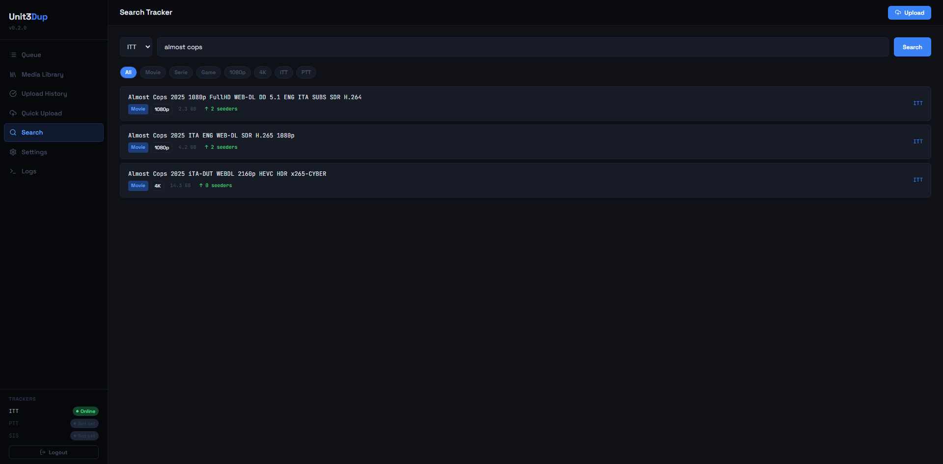Click the ITT Online status badge
Screen dimensions: 943x464
pyautogui.click(x=85, y=411)
